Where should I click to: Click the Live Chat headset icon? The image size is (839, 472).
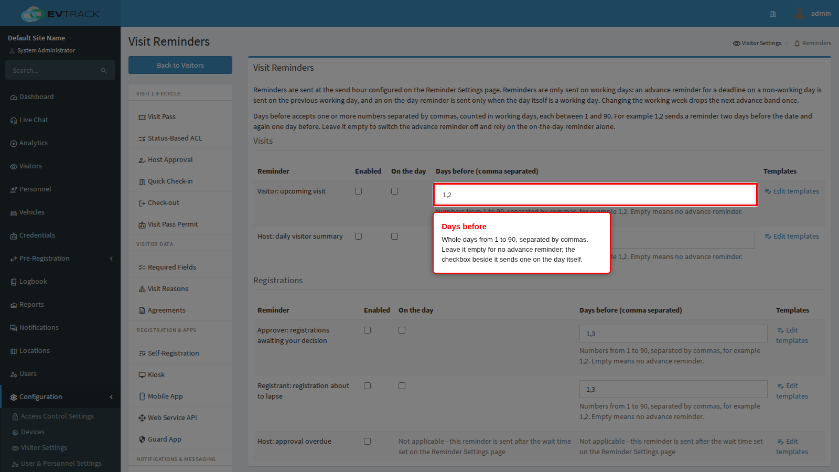(x=14, y=121)
